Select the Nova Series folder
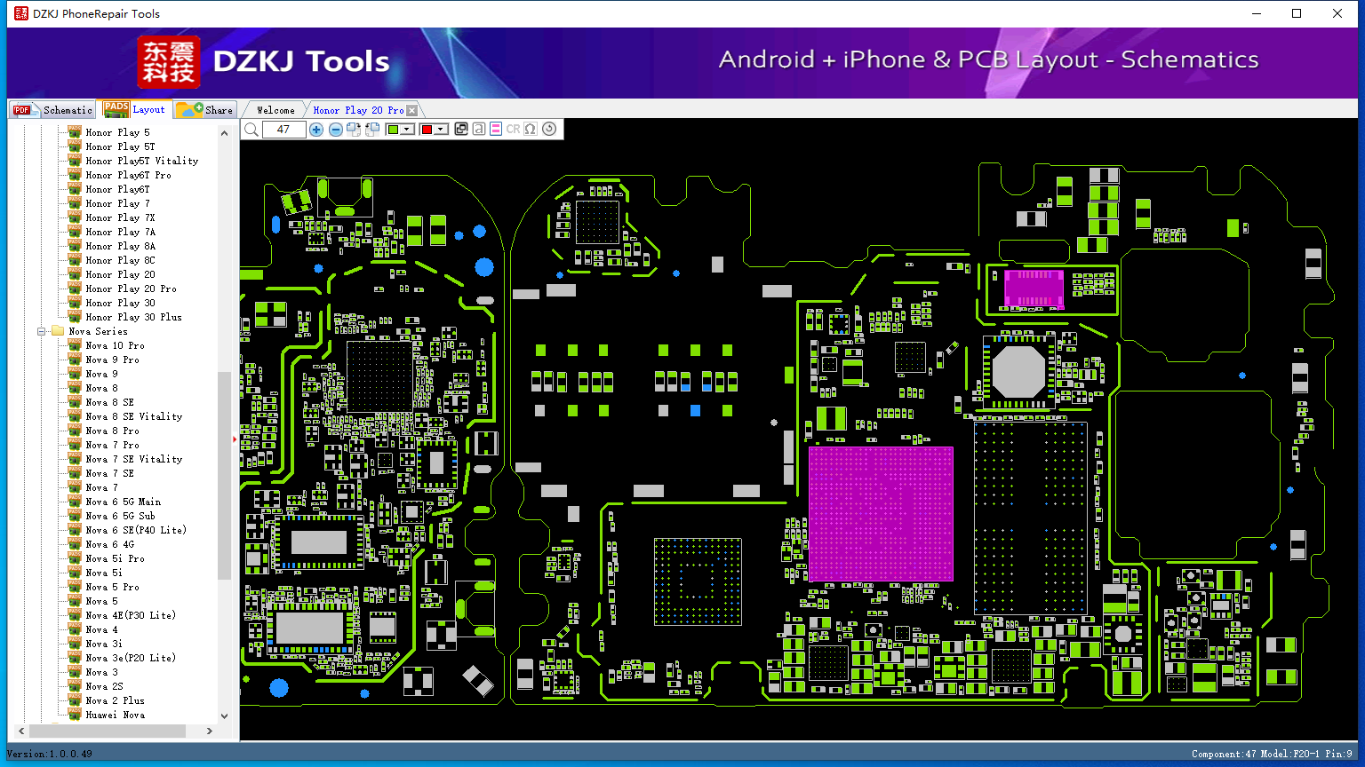 tap(98, 331)
